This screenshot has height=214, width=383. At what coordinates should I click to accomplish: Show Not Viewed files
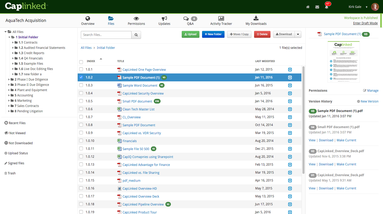tap(15, 133)
